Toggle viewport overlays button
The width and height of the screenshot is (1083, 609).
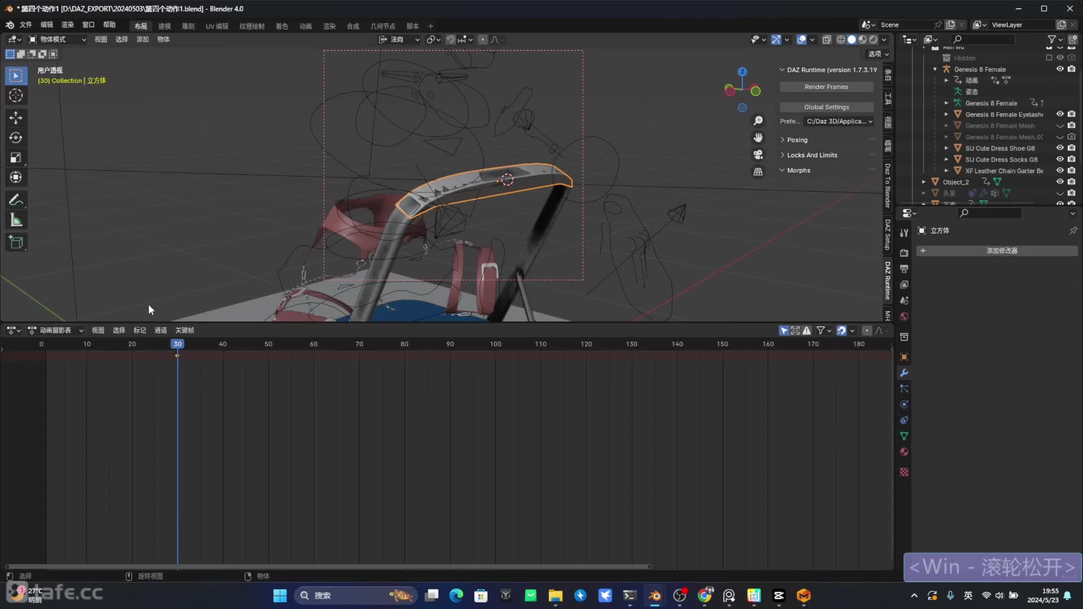pyautogui.click(x=802, y=39)
